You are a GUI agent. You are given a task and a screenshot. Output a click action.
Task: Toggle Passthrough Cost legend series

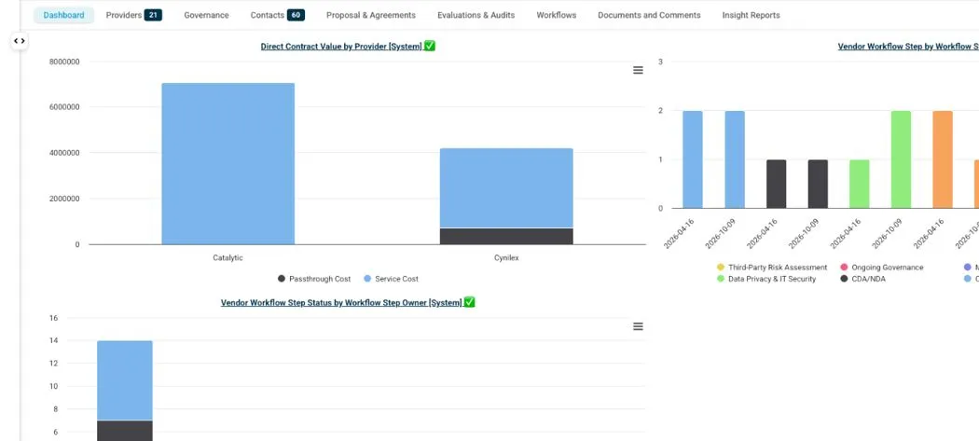[x=314, y=279]
